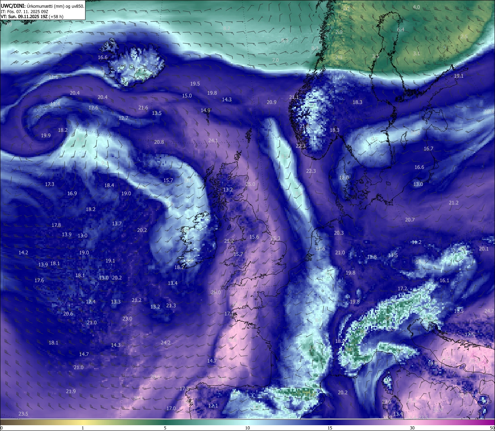The width and height of the screenshot is (495, 431).
Task: Click the VT: Sun. 09.11.2025 19Z (+58 h) line
Action: pyautogui.click(x=32, y=17)
